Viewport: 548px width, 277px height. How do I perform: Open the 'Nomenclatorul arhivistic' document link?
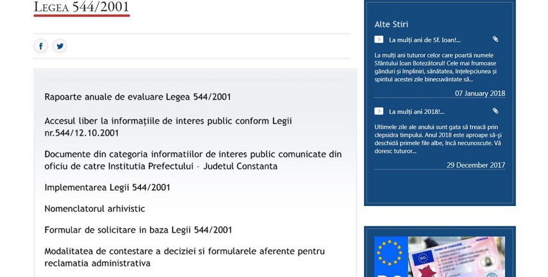click(95, 209)
